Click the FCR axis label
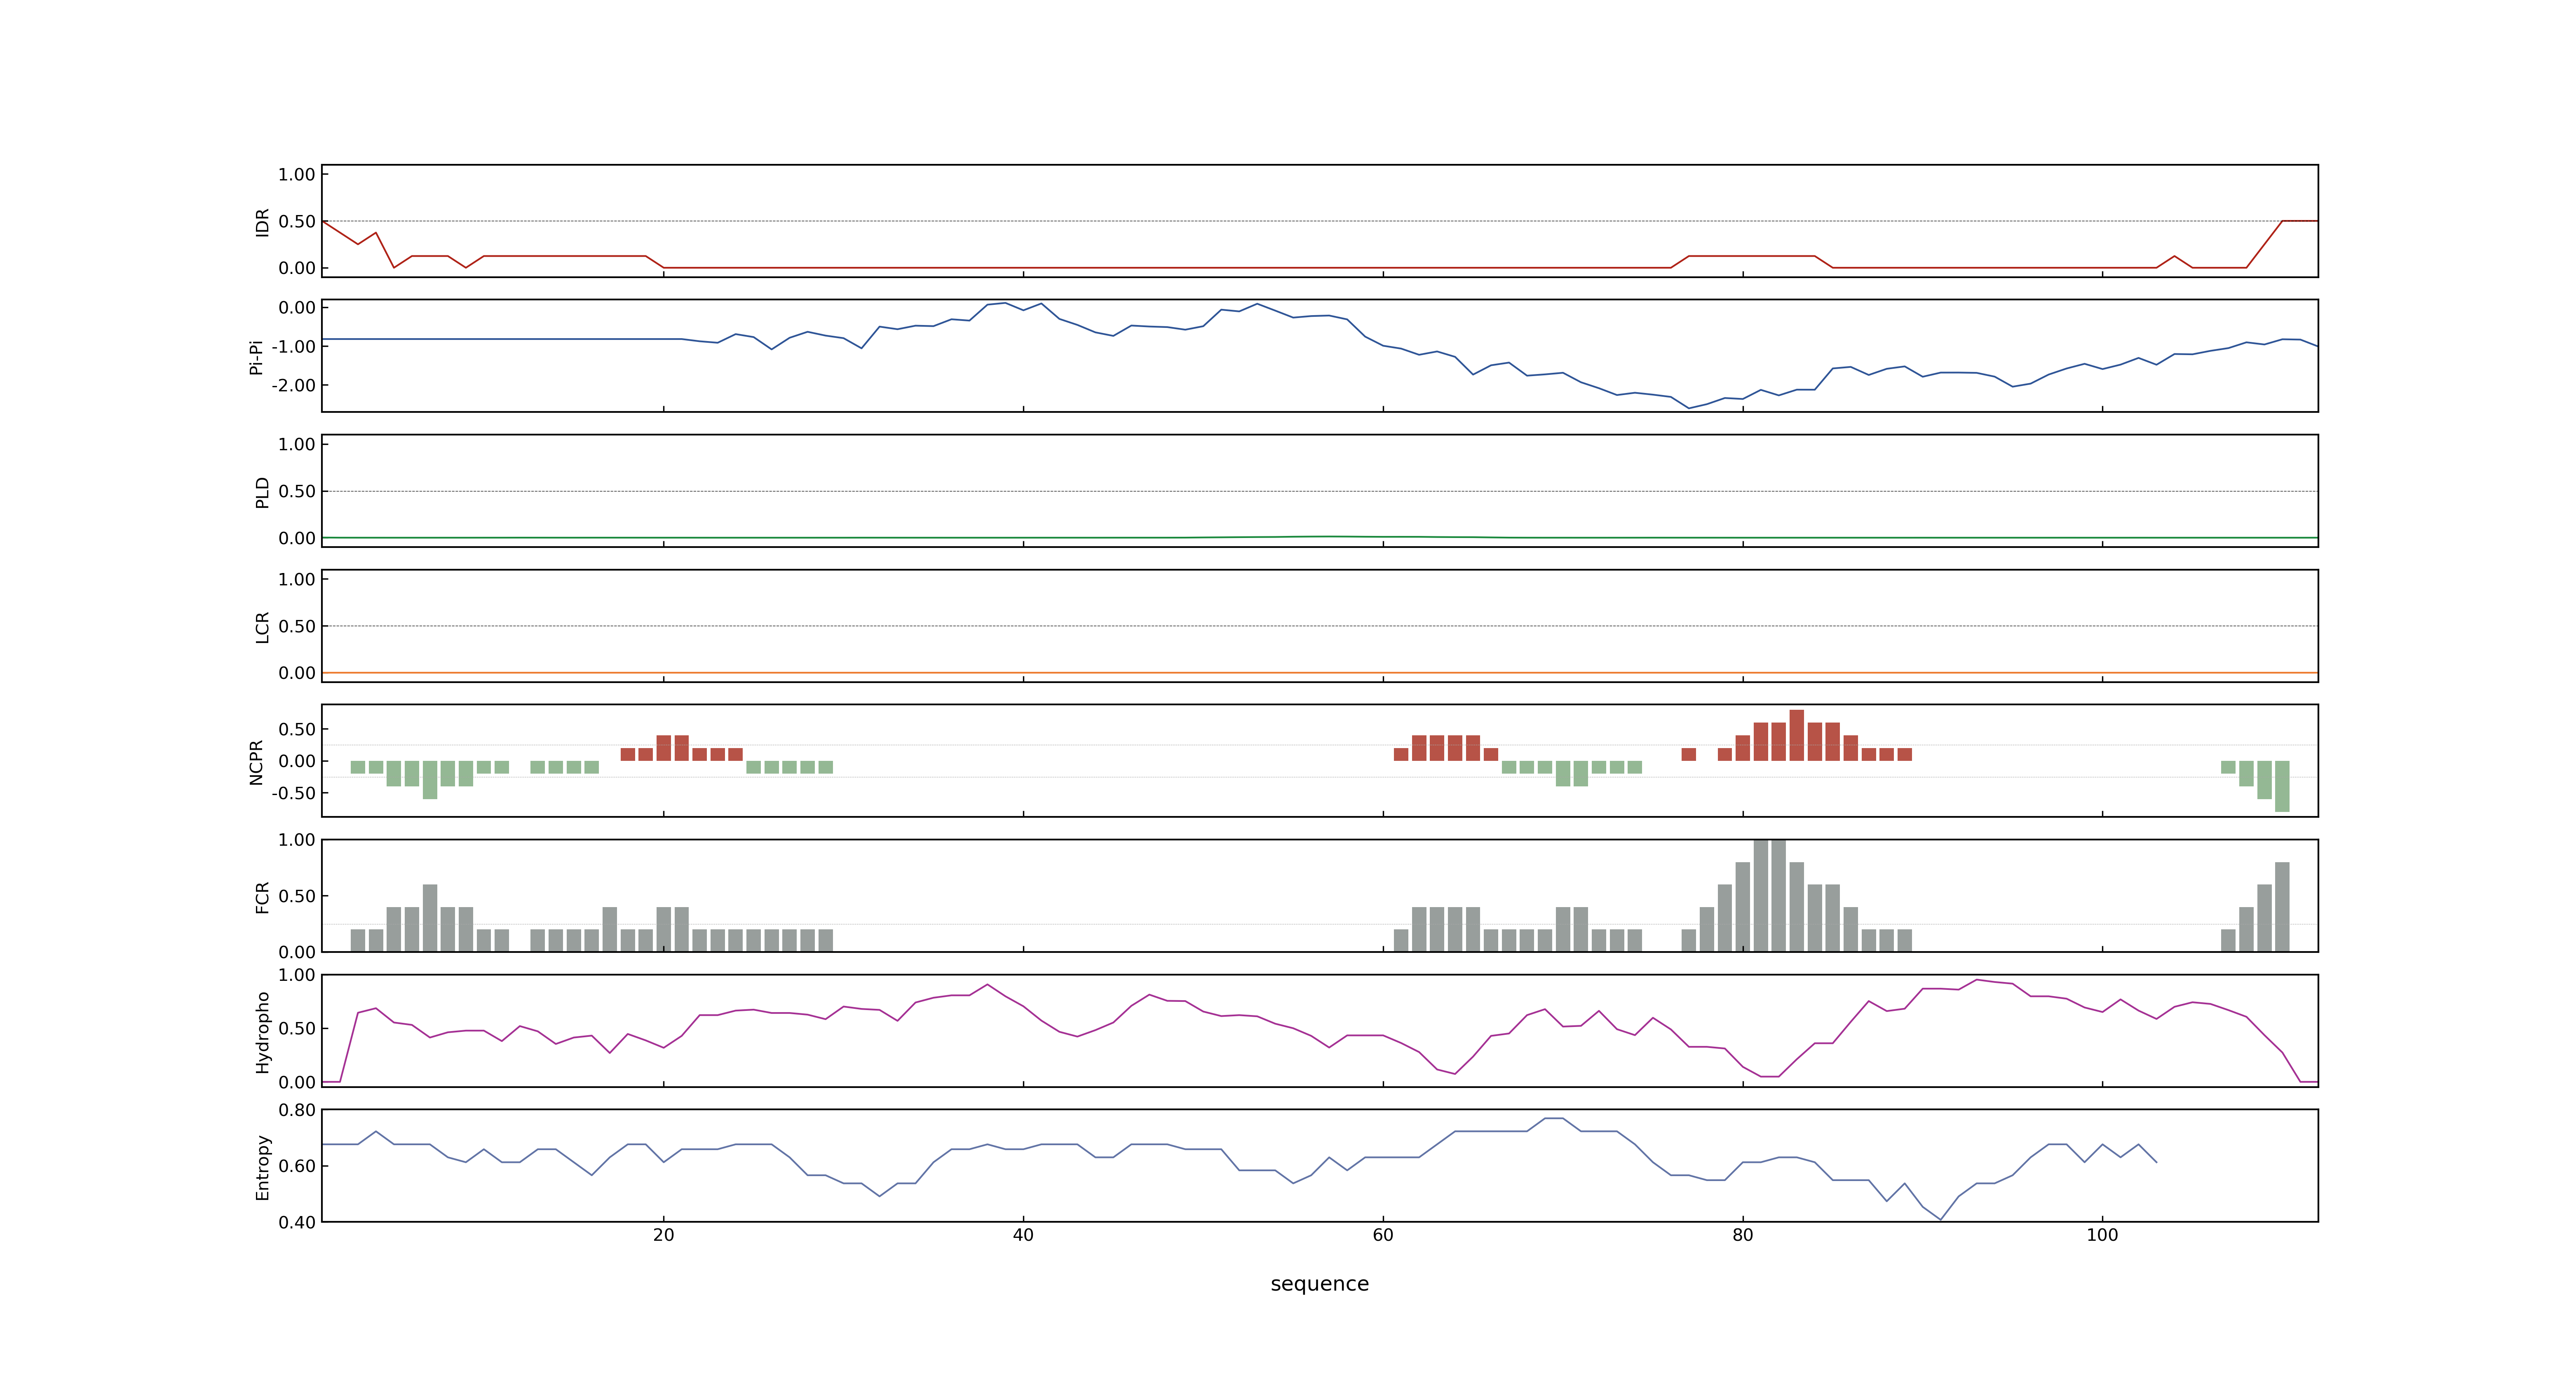Screen dimensions: 2576x1373 (262, 897)
